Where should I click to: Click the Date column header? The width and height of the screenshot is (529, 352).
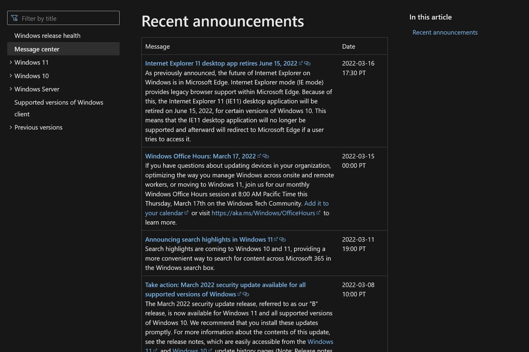(x=349, y=46)
